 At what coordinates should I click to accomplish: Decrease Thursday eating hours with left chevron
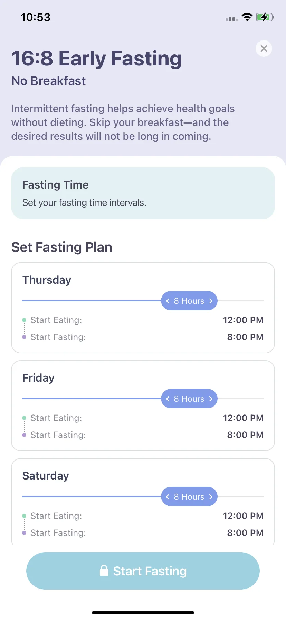pyautogui.click(x=168, y=301)
